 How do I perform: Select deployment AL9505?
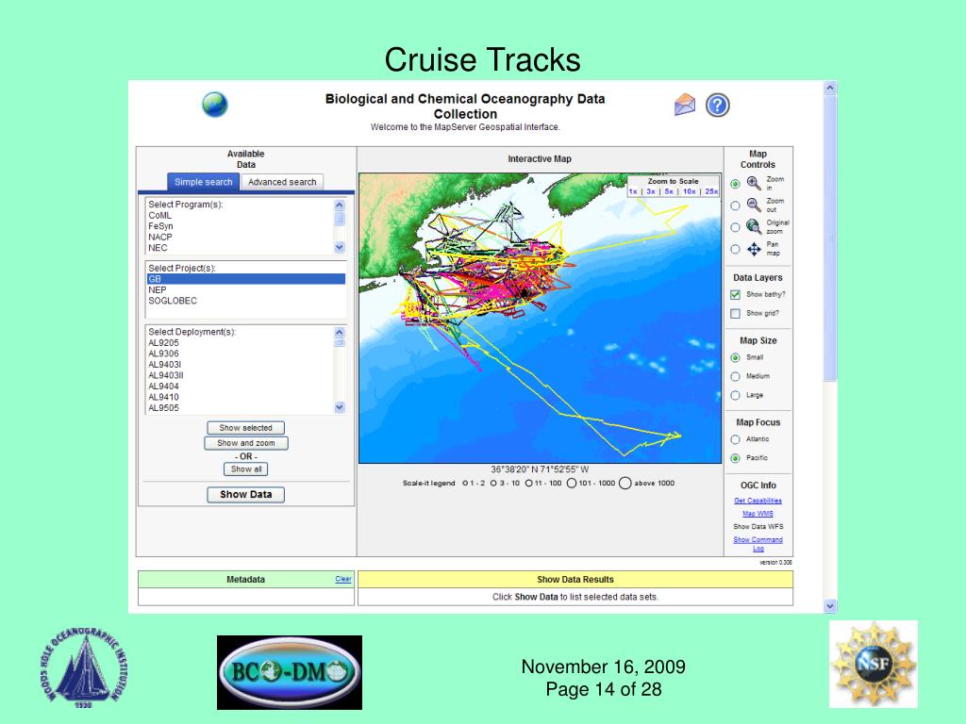241,407
